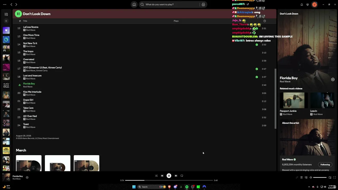338x190 pixels.
Task: Open the Brave browser from the taskbar
Action: [169, 187]
